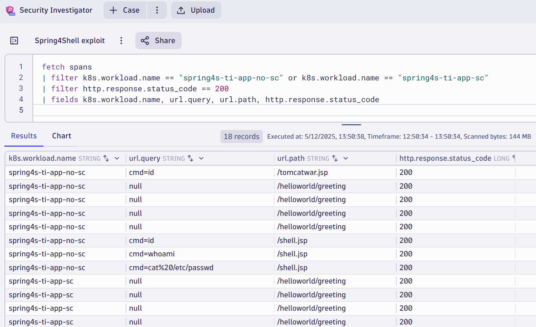Switch to the Chart tab
Screen dimensions: 536x327
[x=61, y=136]
